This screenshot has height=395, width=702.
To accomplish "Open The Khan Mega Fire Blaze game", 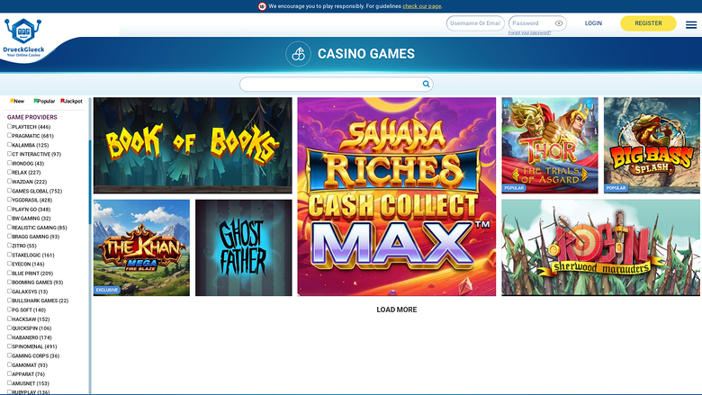I will pos(141,247).
